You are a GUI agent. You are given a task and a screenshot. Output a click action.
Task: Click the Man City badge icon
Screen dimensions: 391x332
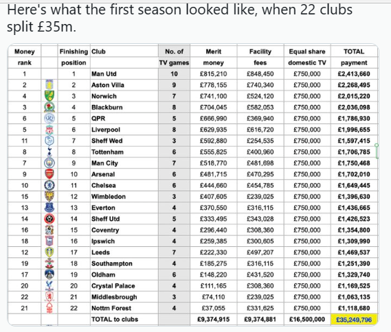click(x=49, y=163)
